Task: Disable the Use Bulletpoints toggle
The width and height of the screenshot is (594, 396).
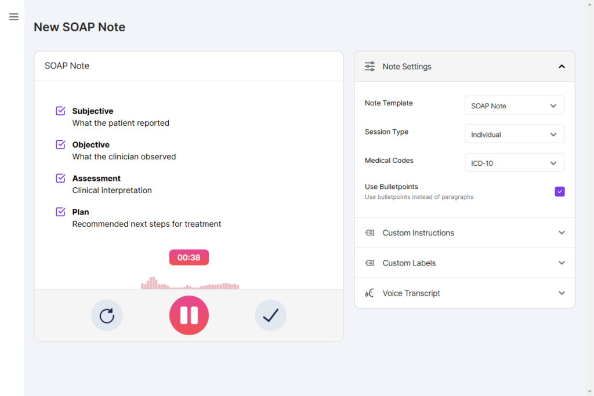Action: 559,191
